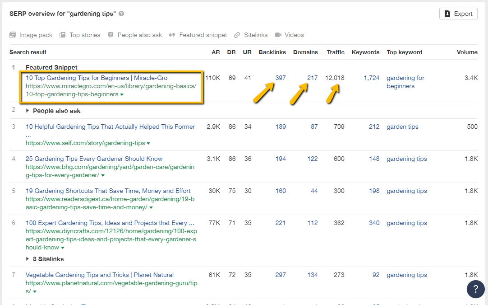Viewport: 488px width, 305px height.
Task: Open dropdown arrow next to diyncrafts.com URL
Action: click(x=63, y=248)
